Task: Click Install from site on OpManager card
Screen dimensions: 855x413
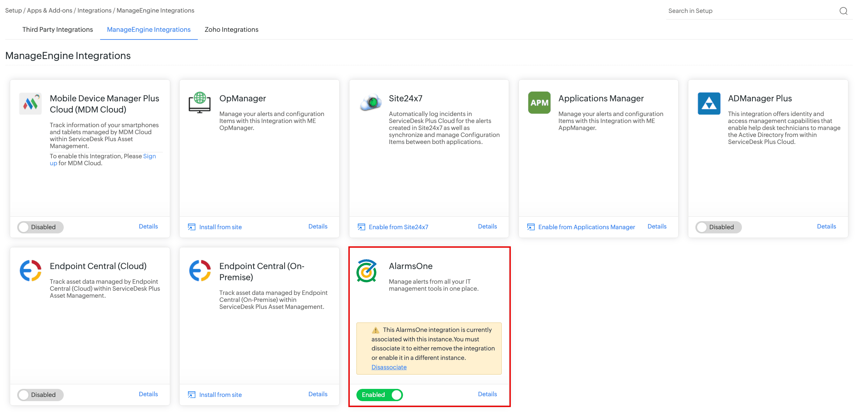Action: click(x=220, y=227)
